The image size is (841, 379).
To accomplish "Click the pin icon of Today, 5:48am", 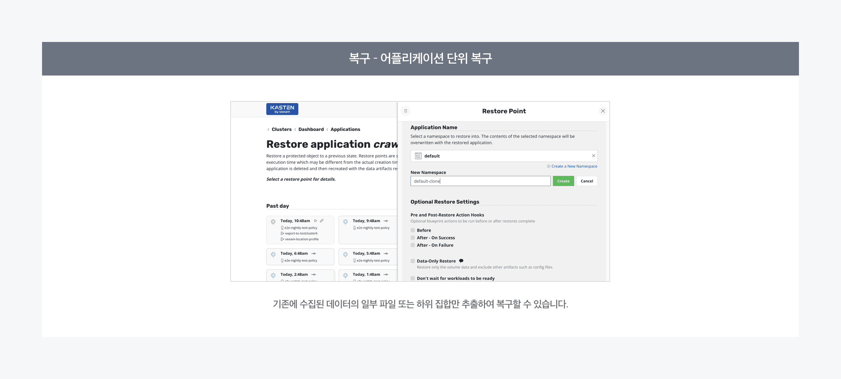I will coord(346,255).
